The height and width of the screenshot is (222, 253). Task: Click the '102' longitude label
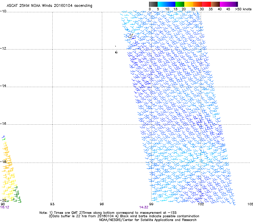coord(201,204)
